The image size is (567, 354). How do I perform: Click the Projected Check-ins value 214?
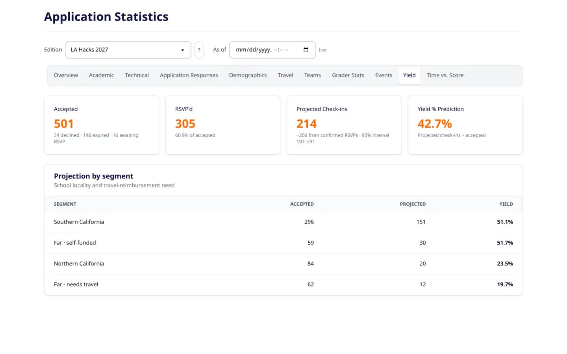pyautogui.click(x=306, y=124)
